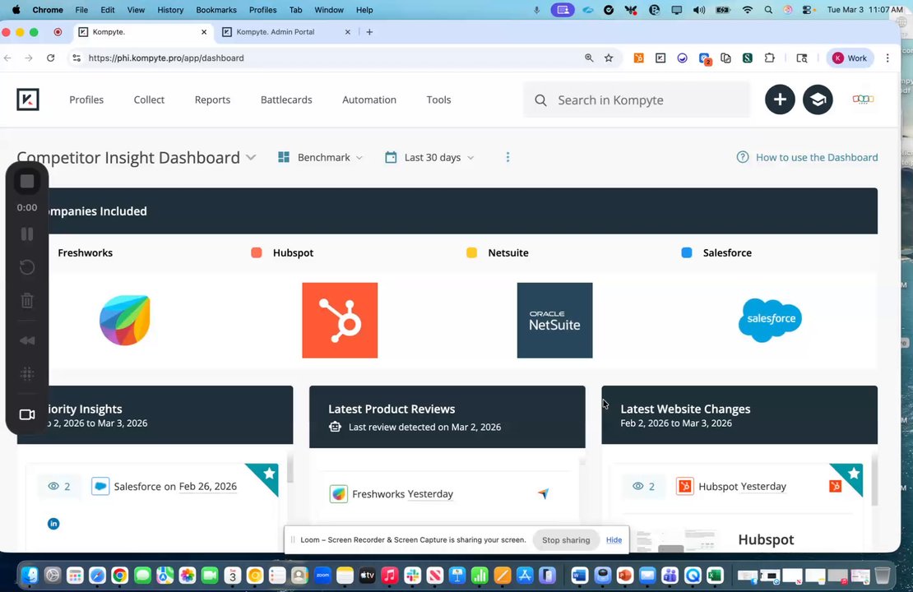Click the Oracle NetSuite logo tile
913x592 pixels.
pyautogui.click(x=554, y=320)
